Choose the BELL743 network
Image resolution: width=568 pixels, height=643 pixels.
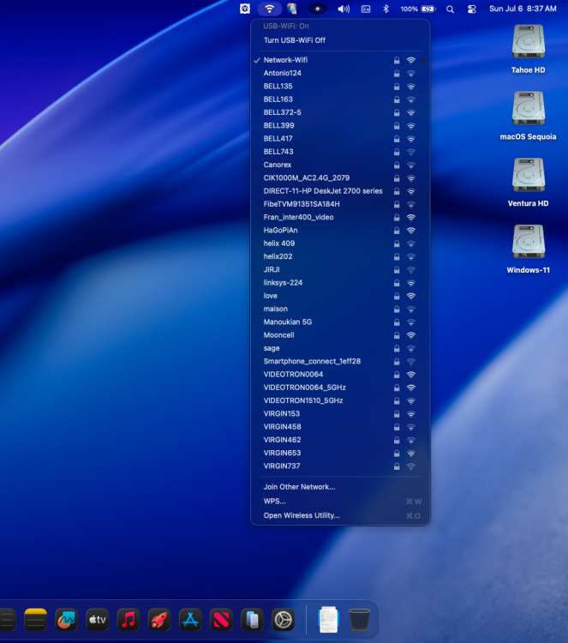pyautogui.click(x=340, y=152)
